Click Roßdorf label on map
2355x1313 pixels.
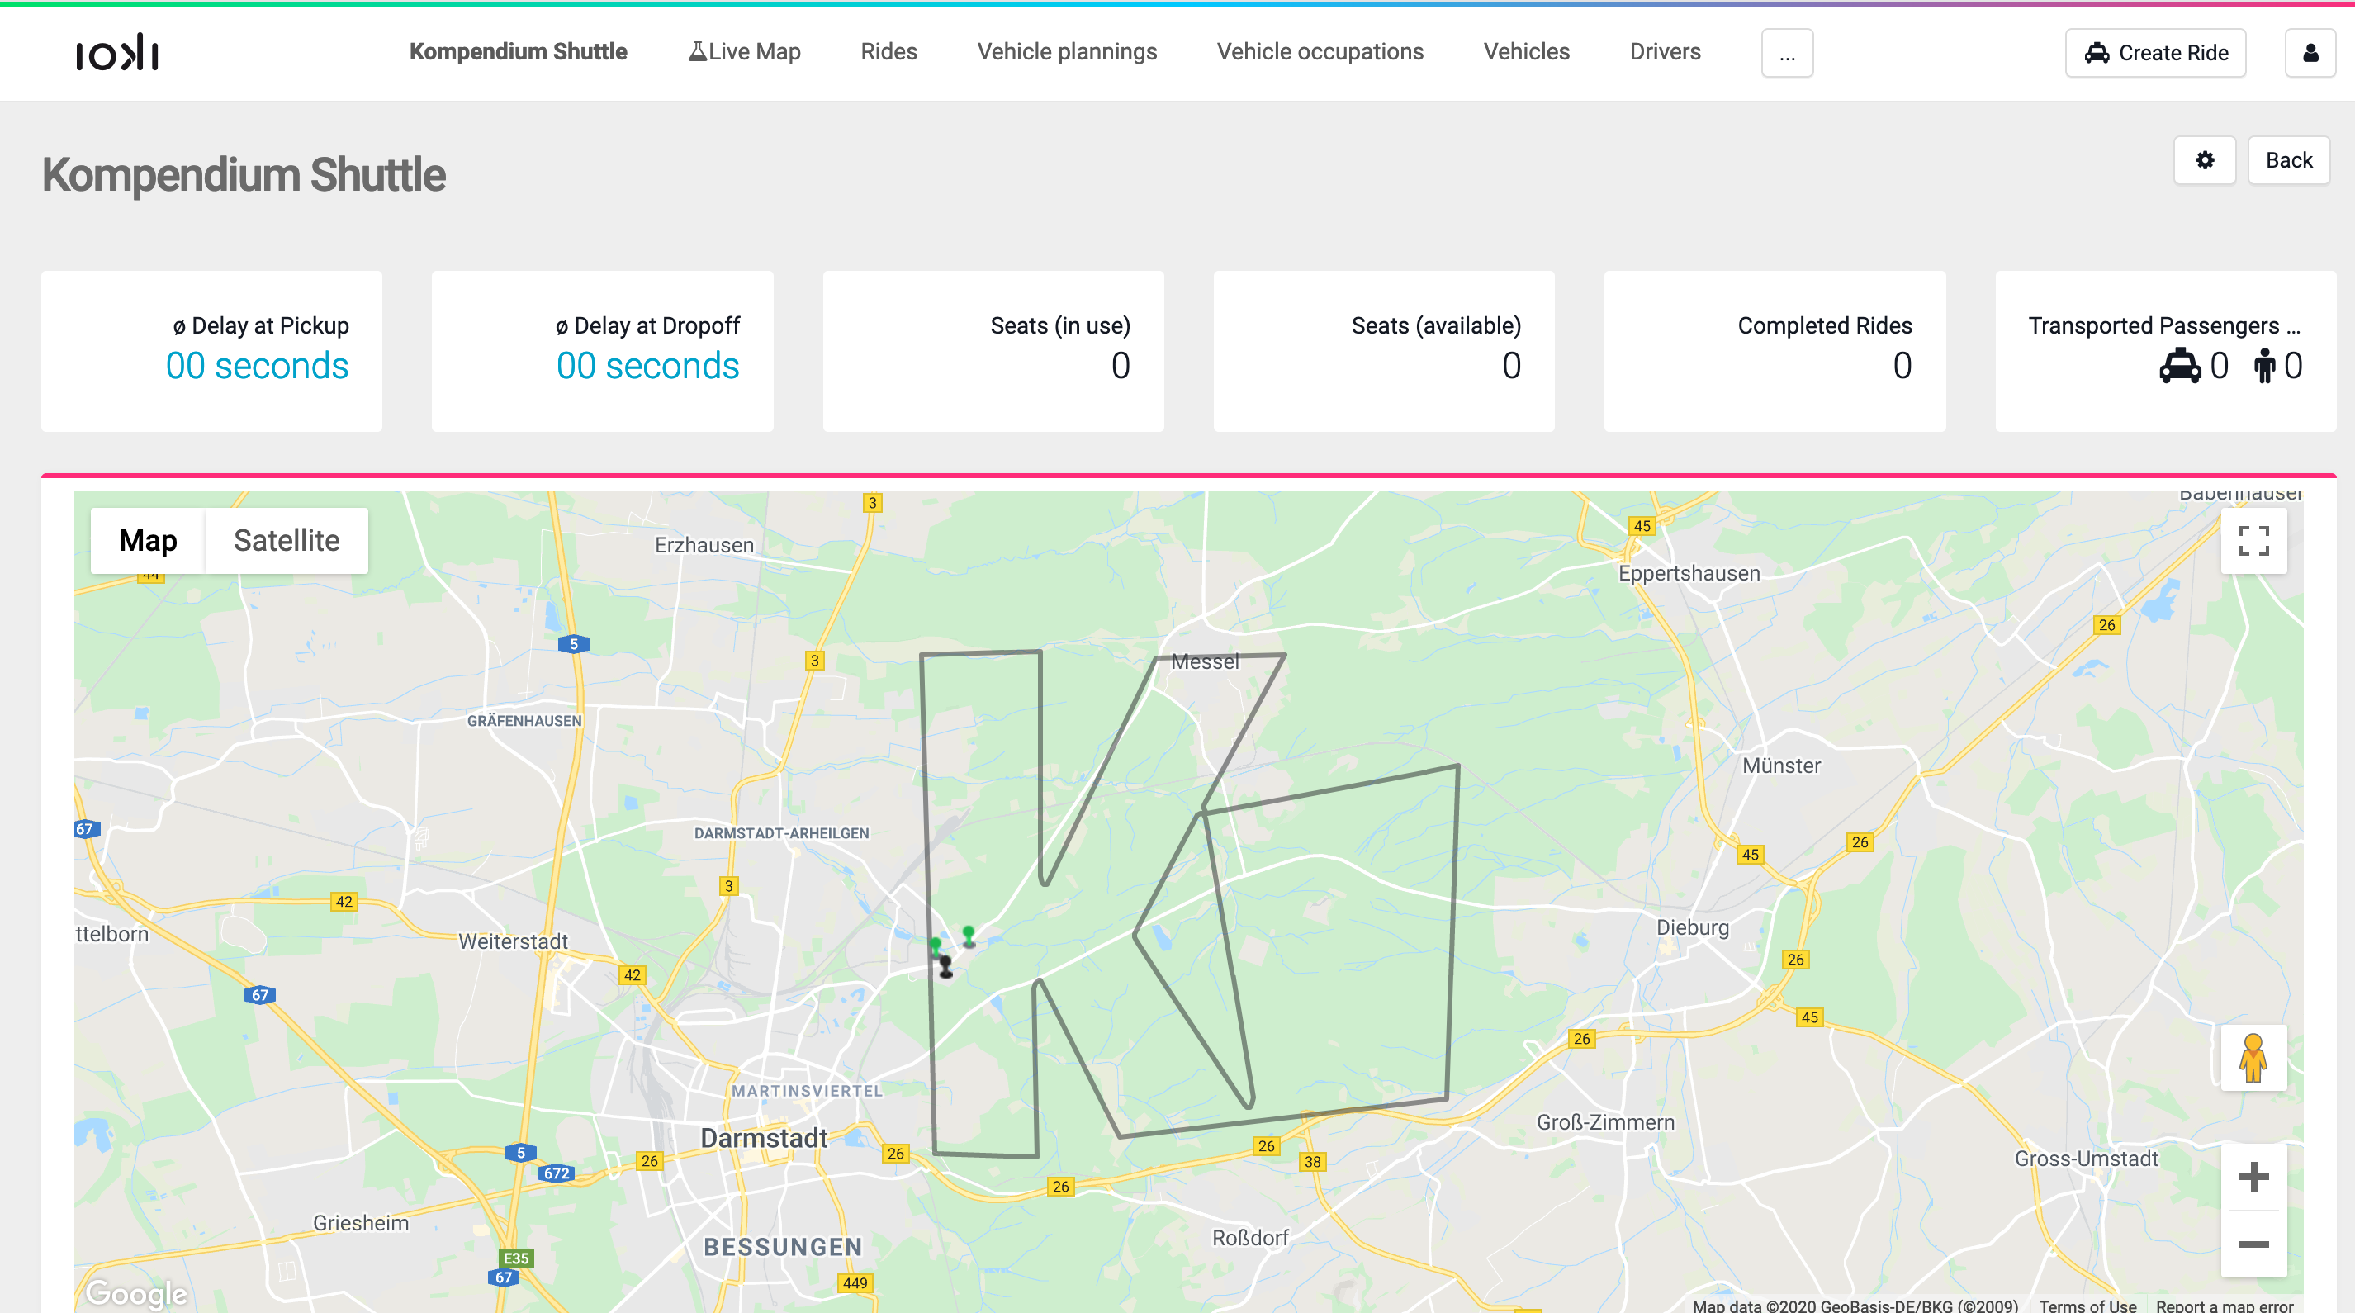tap(1249, 1237)
